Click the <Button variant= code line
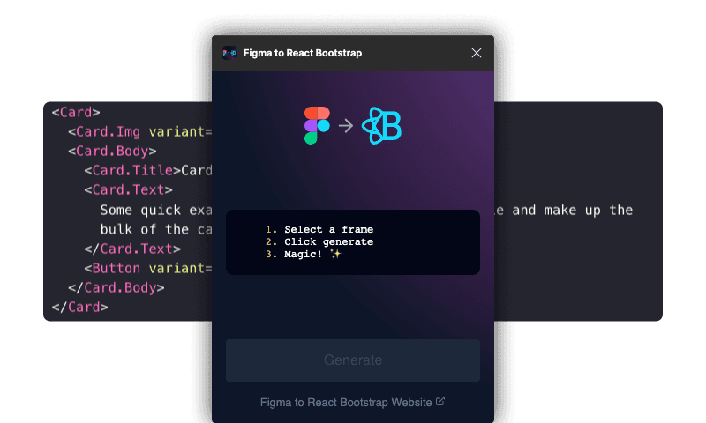 (147, 269)
